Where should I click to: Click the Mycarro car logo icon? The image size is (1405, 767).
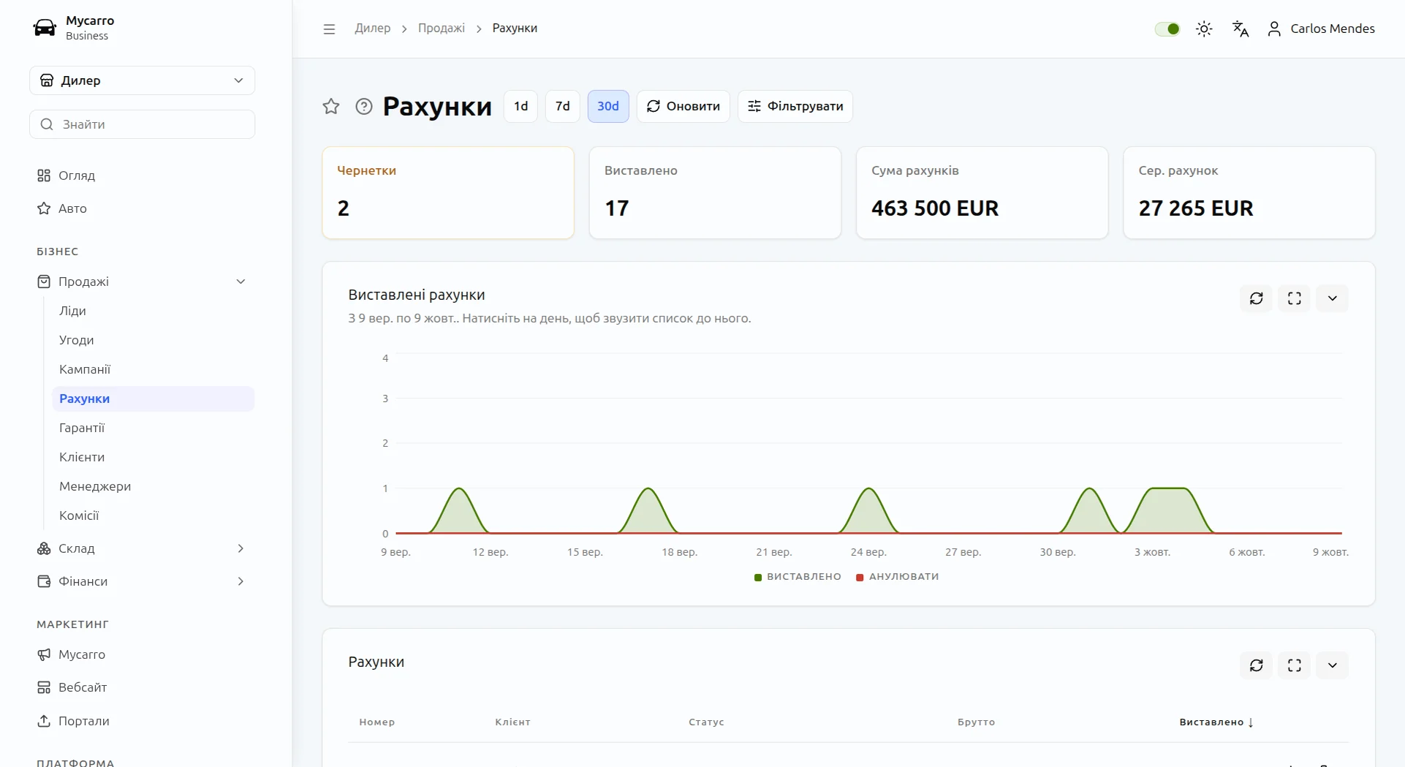pyautogui.click(x=45, y=28)
